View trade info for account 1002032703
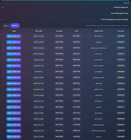The image size is (131, 140). (14, 60)
